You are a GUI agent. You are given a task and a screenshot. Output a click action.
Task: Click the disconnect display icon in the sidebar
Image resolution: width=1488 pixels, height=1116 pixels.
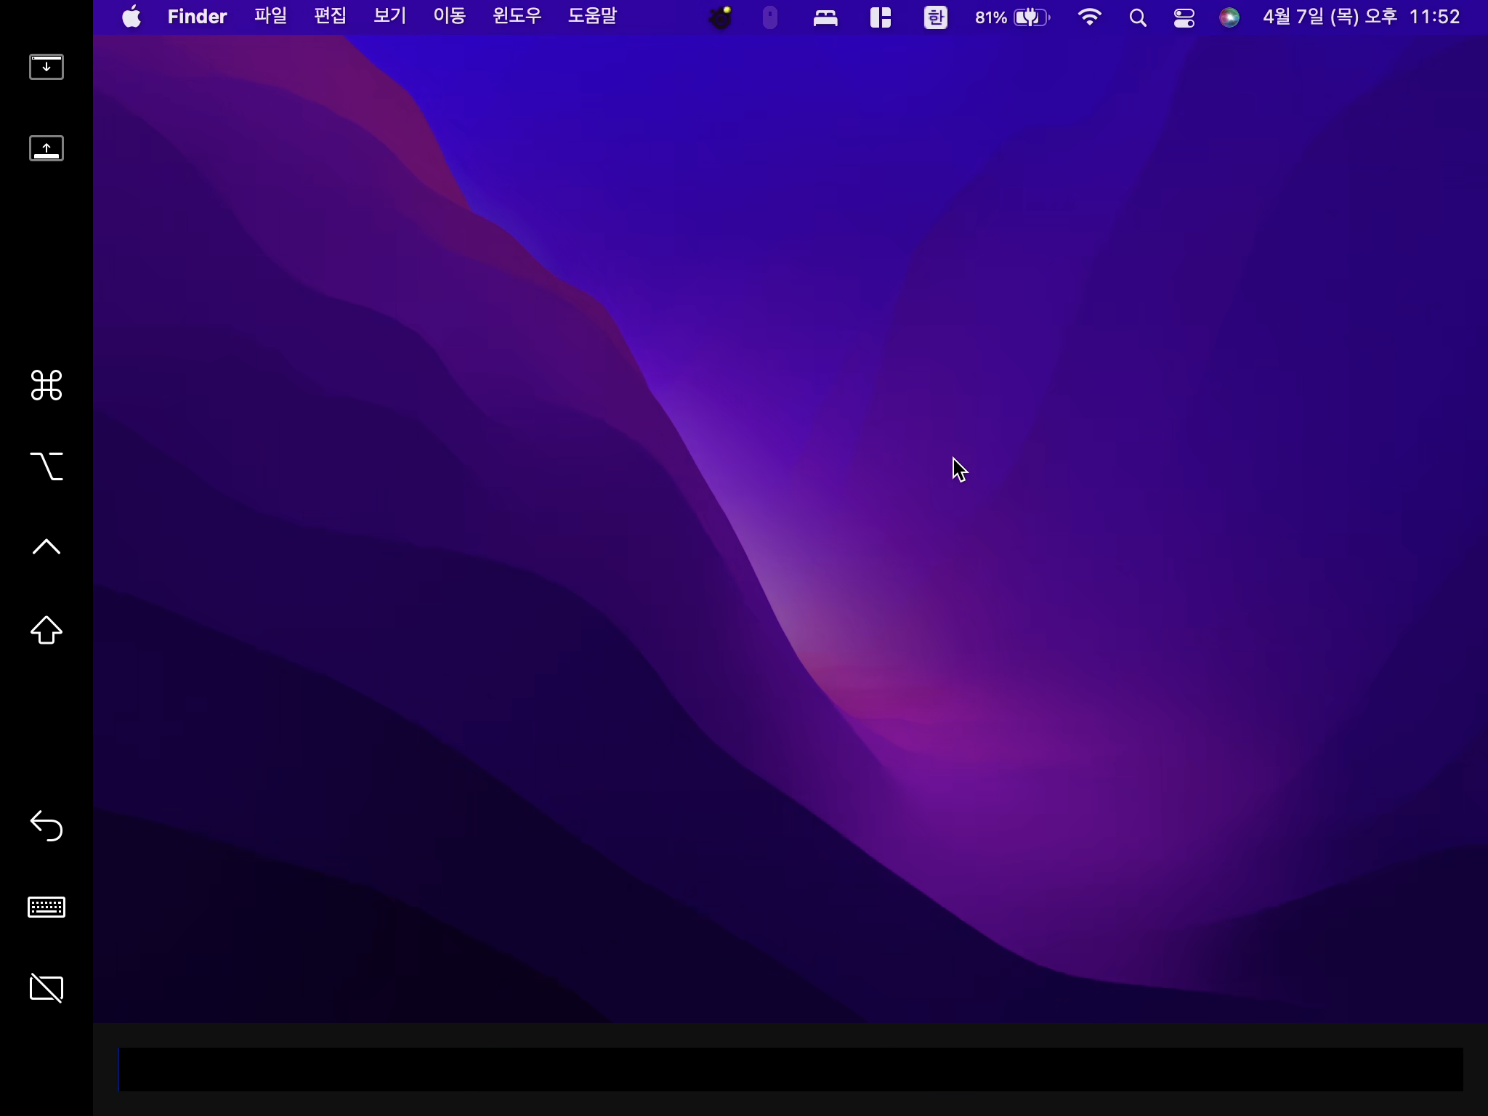click(46, 988)
